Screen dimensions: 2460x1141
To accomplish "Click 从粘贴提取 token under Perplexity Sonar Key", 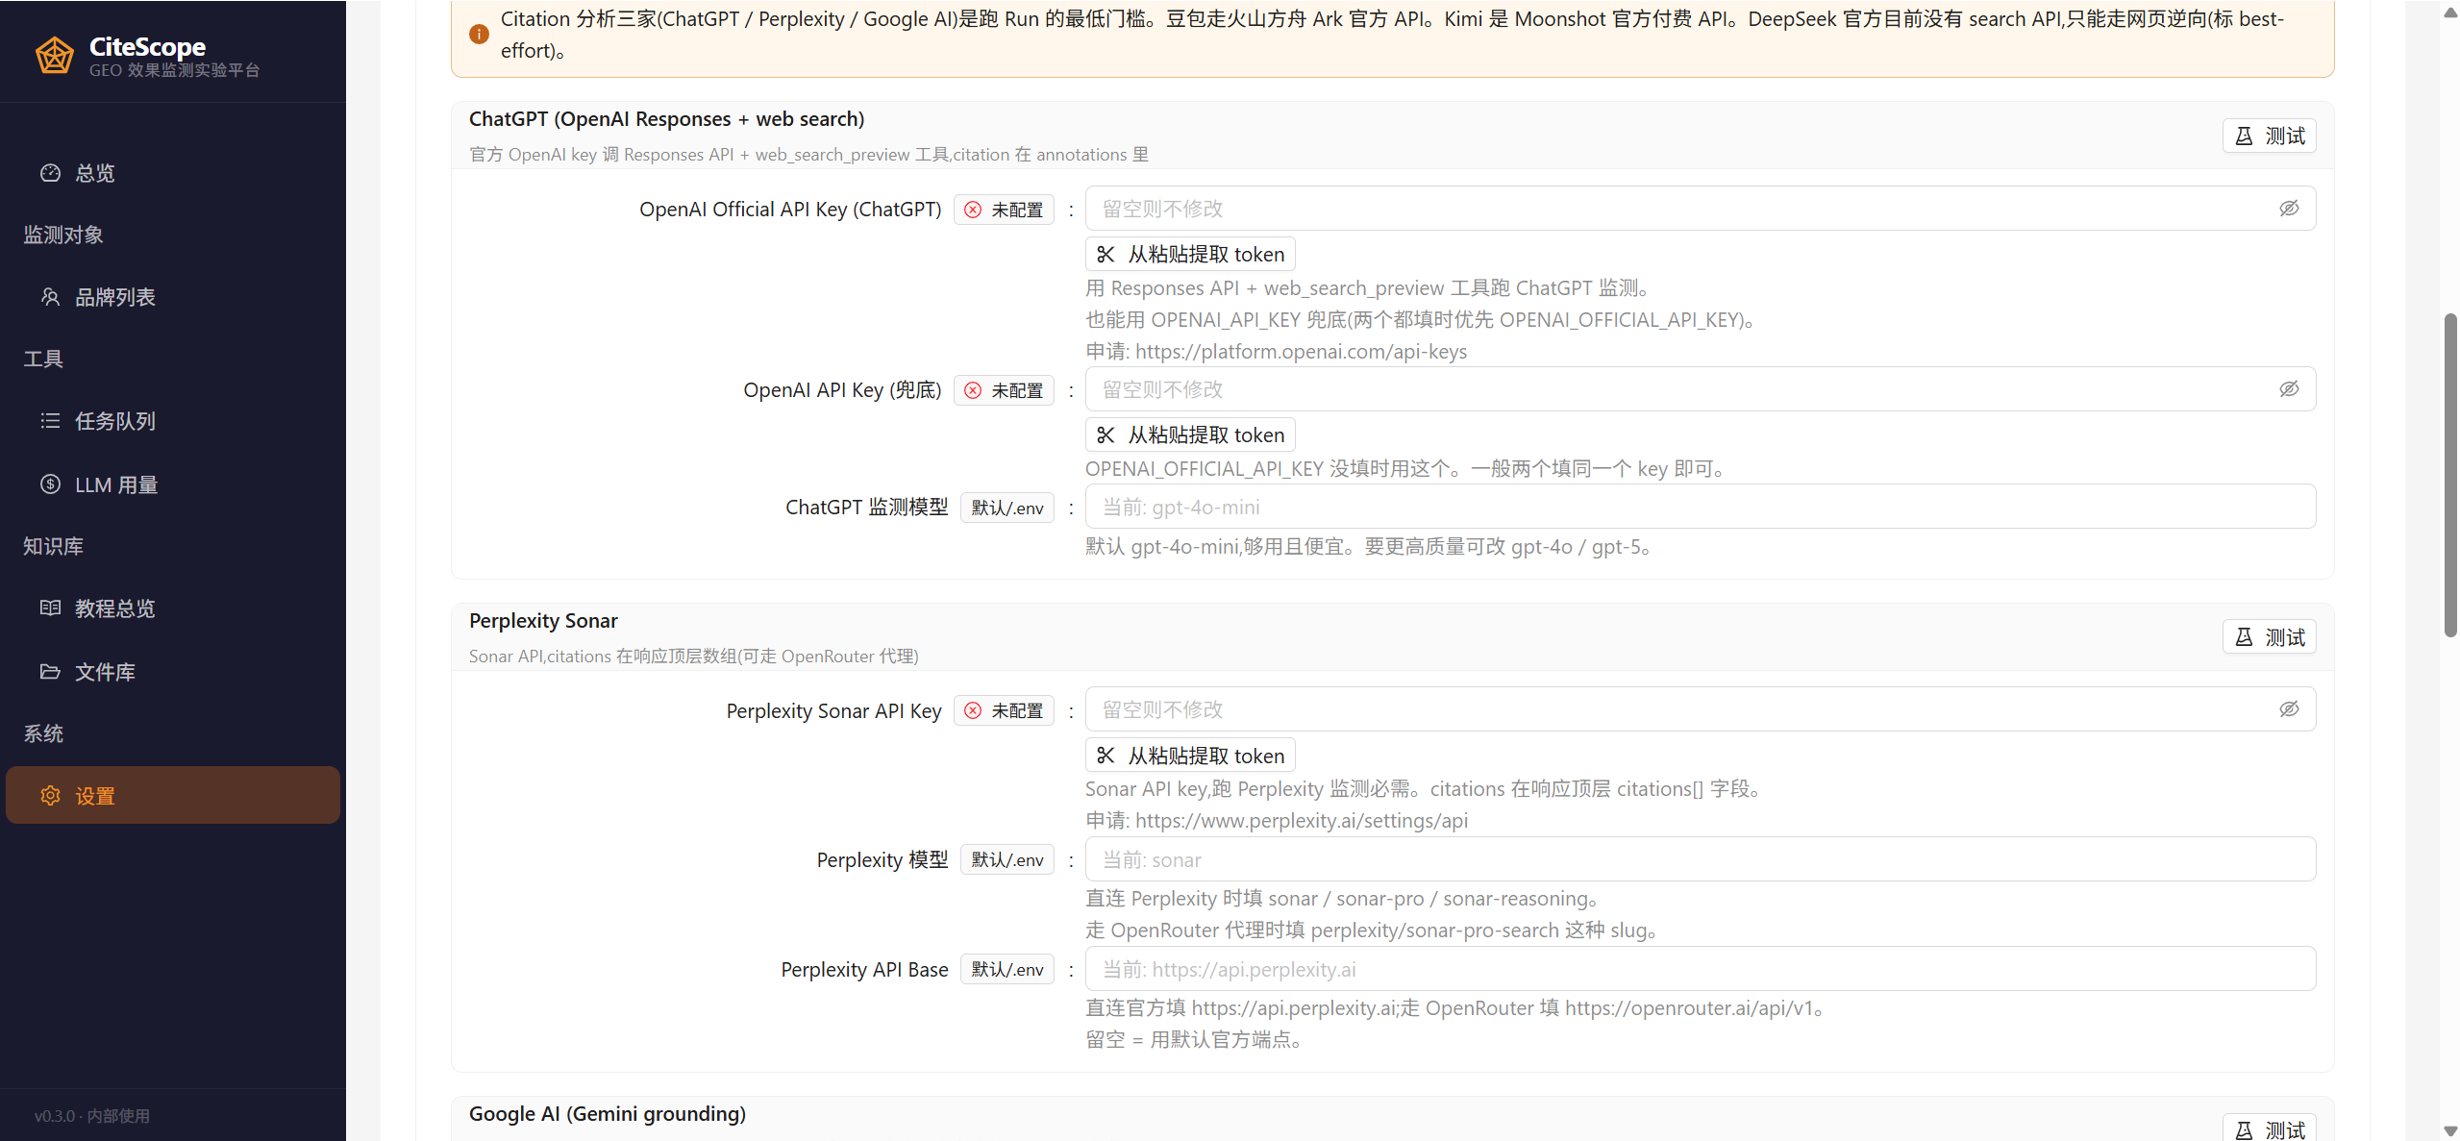I will (x=1190, y=757).
